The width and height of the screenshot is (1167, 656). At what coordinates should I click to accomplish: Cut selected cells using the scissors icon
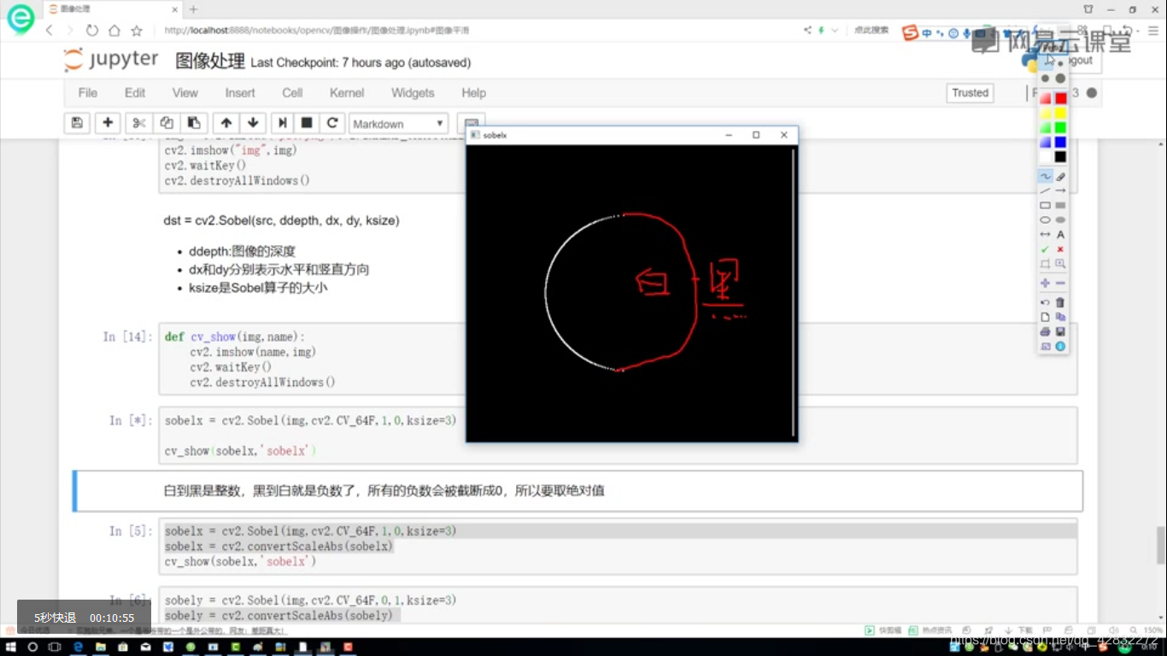pyautogui.click(x=140, y=123)
